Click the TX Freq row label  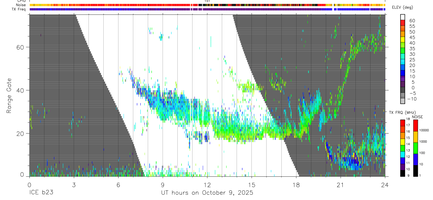[x=19, y=9]
